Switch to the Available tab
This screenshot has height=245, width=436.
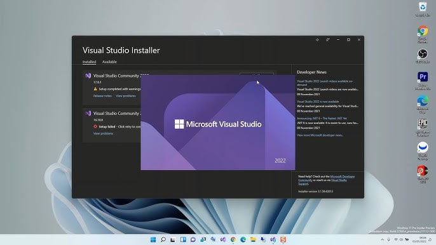tap(109, 62)
